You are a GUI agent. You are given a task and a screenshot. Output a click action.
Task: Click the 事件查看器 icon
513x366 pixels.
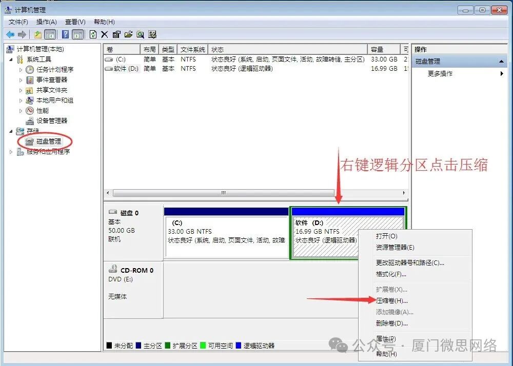pyautogui.click(x=30, y=80)
